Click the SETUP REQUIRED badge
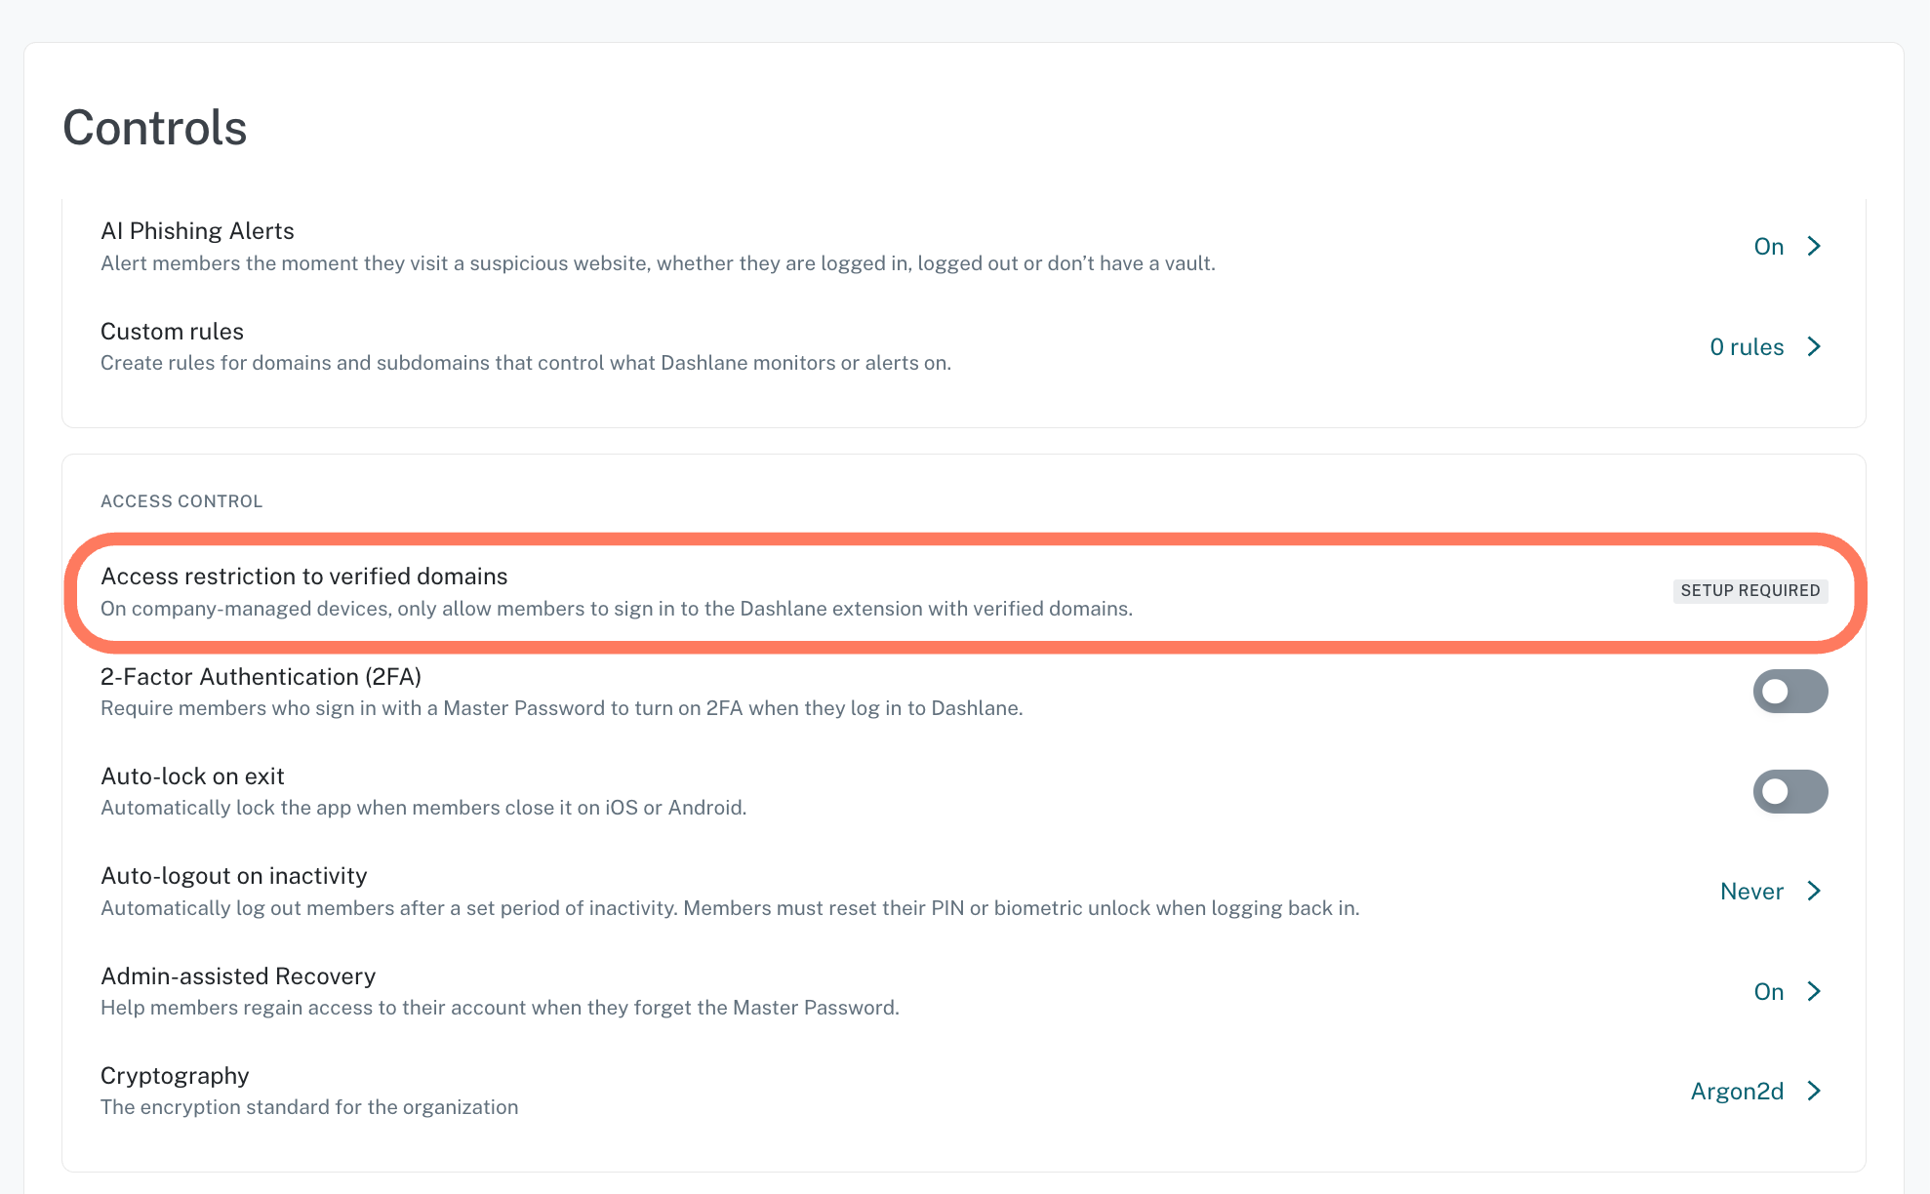 coord(1750,590)
